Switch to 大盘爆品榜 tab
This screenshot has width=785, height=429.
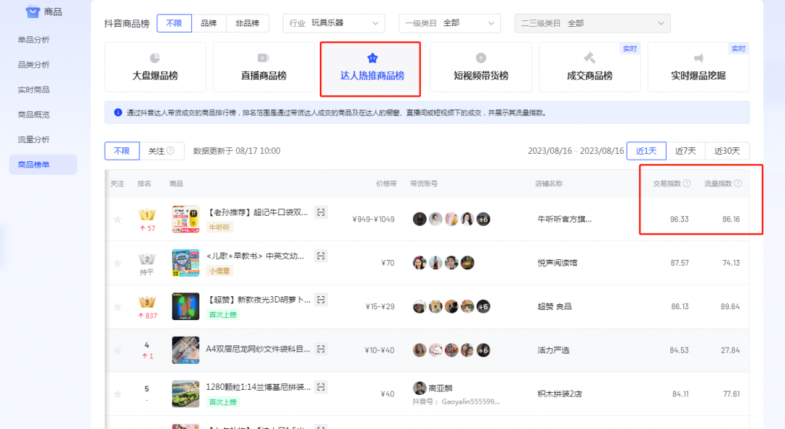click(156, 67)
